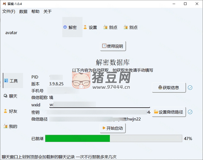The width and height of the screenshot is (203, 160).
Task: Start decryption with the 开始启动 button
Action: click(x=113, y=128)
